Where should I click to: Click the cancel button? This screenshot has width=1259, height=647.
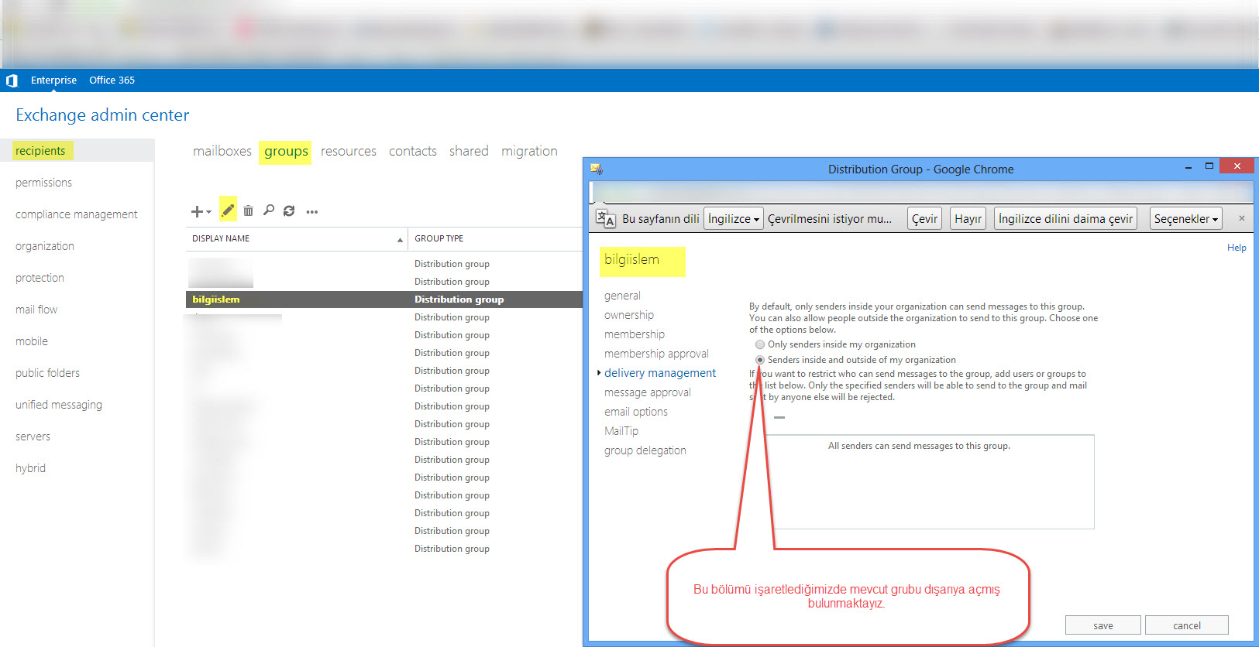(1187, 625)
